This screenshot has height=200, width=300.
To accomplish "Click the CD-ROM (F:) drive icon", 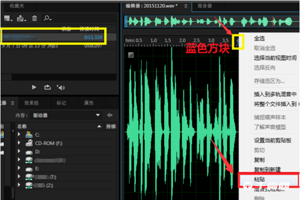I will click(29, 143).
